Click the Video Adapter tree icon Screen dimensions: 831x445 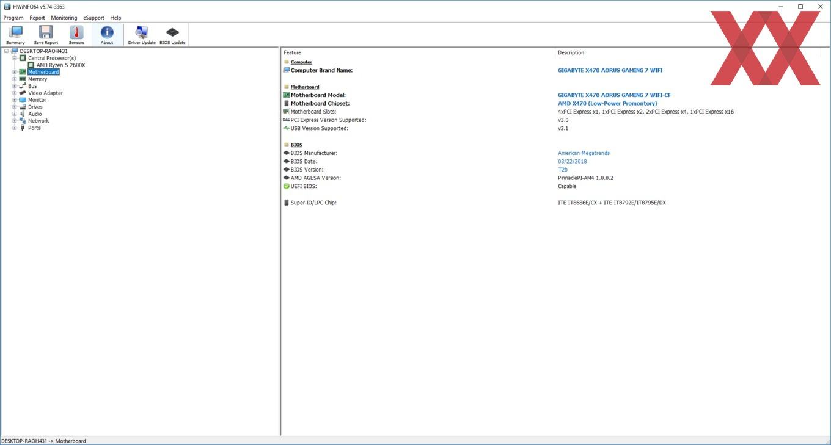23,93
